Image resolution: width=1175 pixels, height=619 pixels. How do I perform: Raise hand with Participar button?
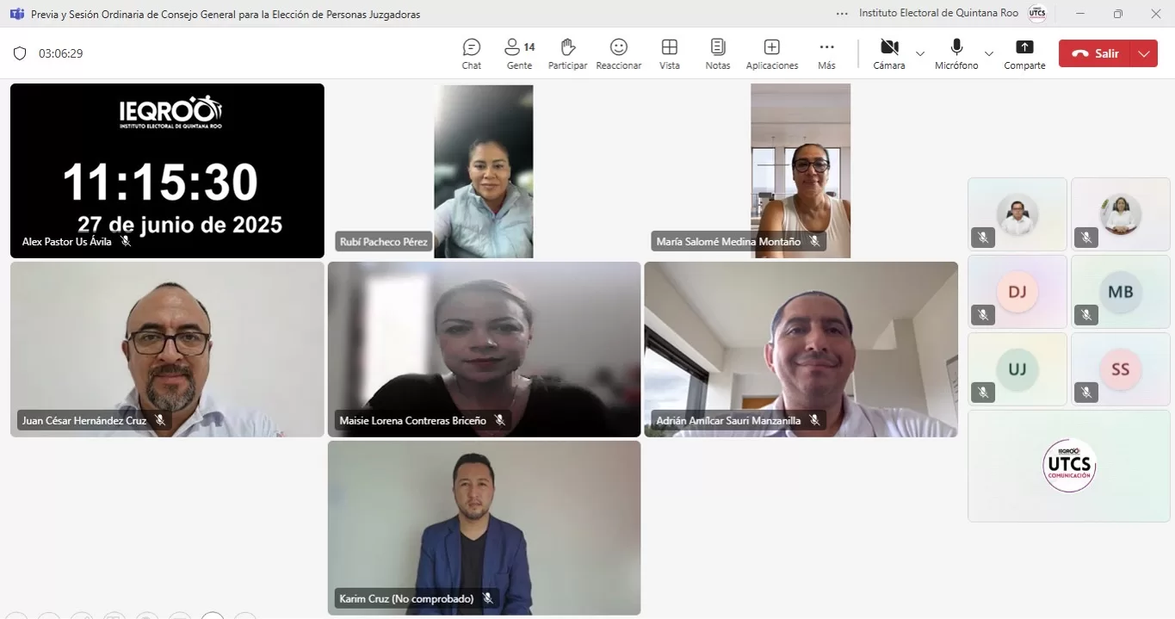point(567,53)
